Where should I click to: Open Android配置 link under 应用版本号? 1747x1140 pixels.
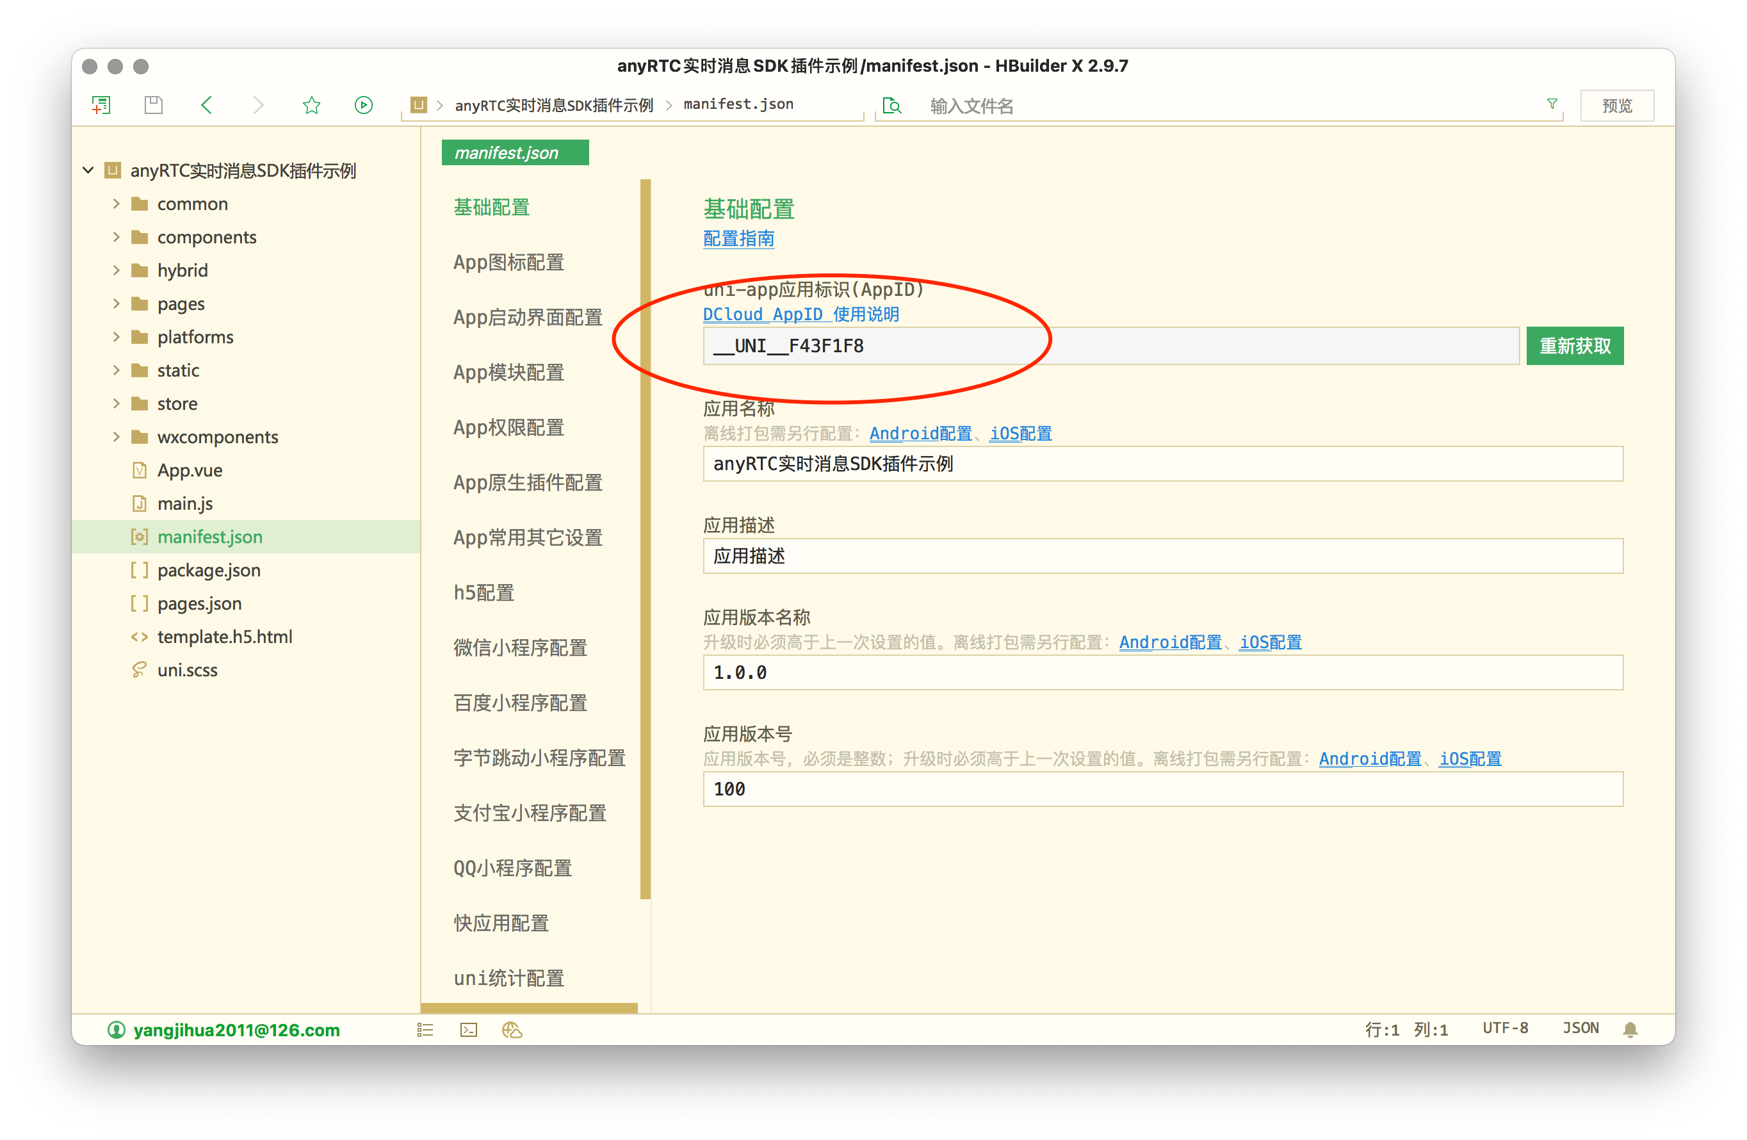point(1370,759)
